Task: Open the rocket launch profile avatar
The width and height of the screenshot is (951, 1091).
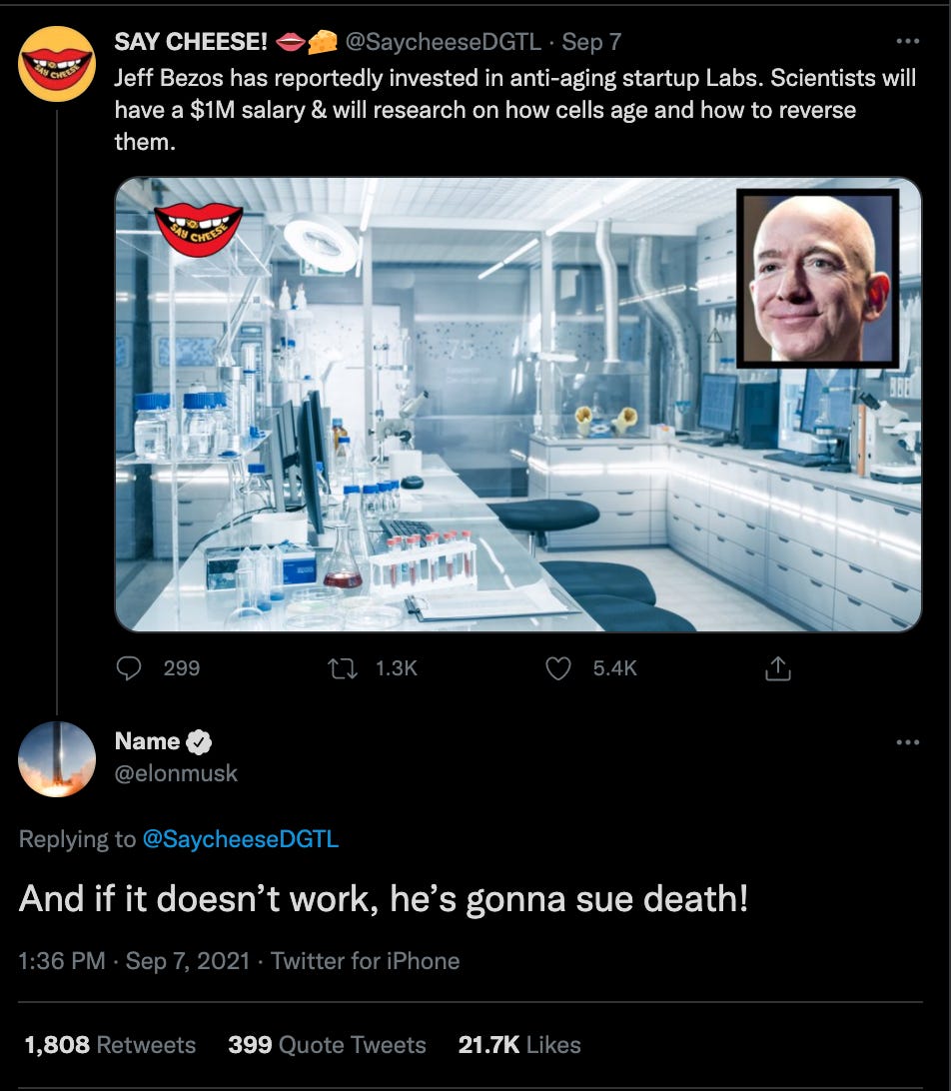Action: click(56, 758)
